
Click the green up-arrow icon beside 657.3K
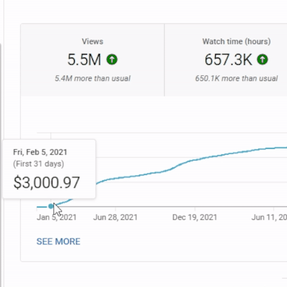coord(263,60)
